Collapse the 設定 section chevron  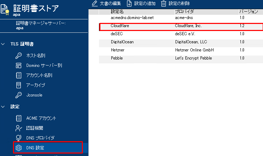point(3,107)
